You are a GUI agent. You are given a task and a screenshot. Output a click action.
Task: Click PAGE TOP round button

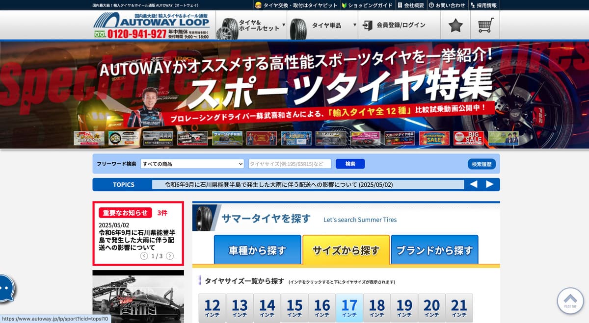click(570, 300)
